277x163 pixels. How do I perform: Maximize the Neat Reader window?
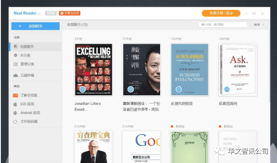pos(254,14)
